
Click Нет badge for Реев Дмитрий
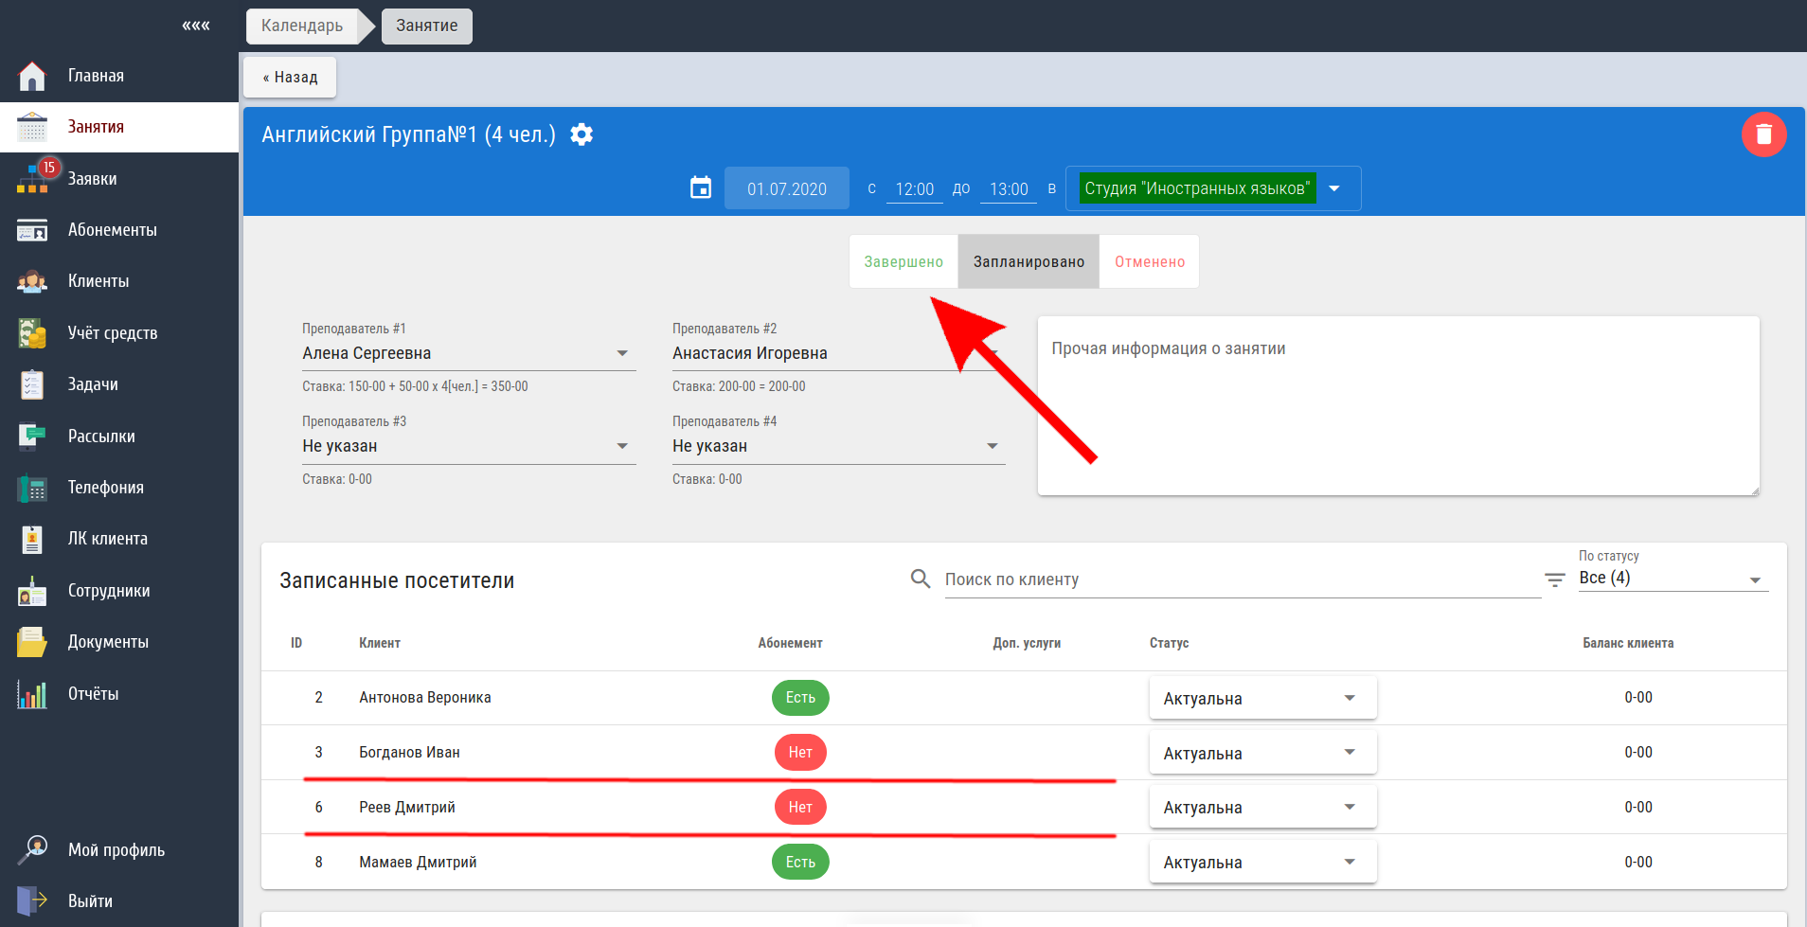800,807
